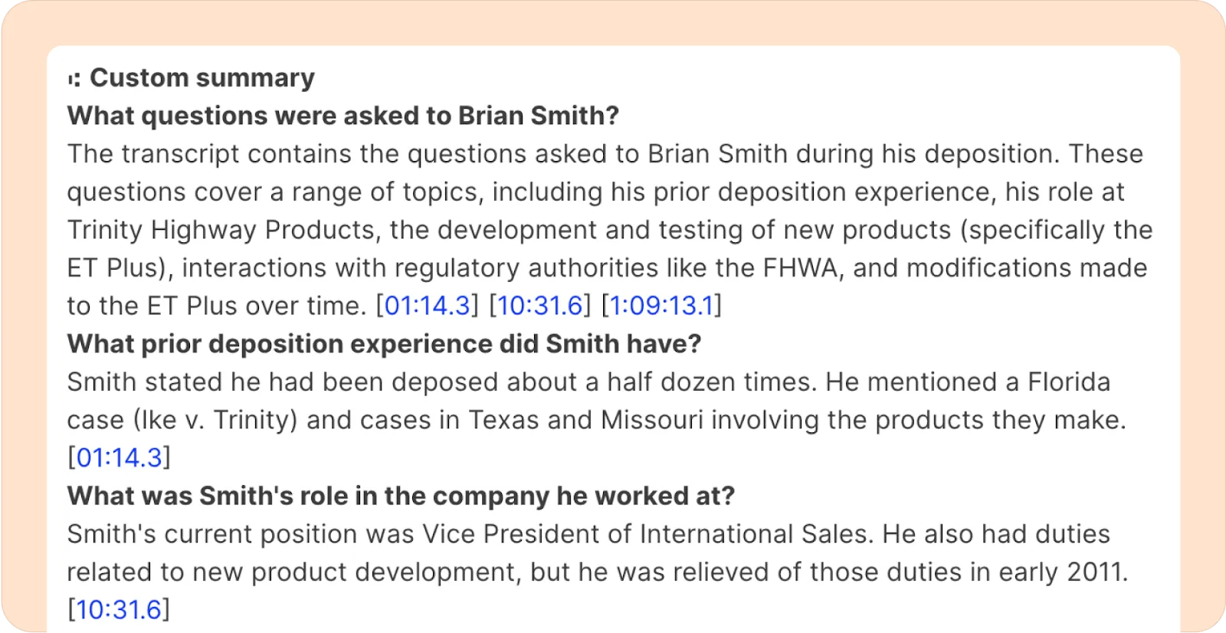Open 10:31.6 timestamp beside the 1:09:13.1 link
The height and width of the screenshot is (633, 1226).
point(540,306)
